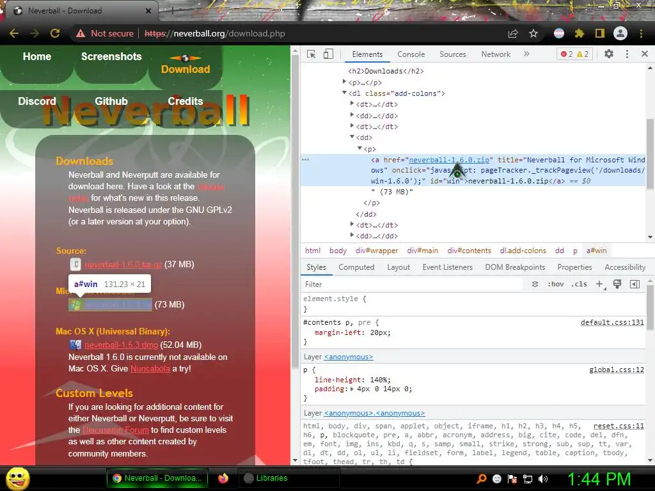This screenshot has height=491, width=655.
Task: Expand the last <dd> node at bottom
Action: (352, 235)
